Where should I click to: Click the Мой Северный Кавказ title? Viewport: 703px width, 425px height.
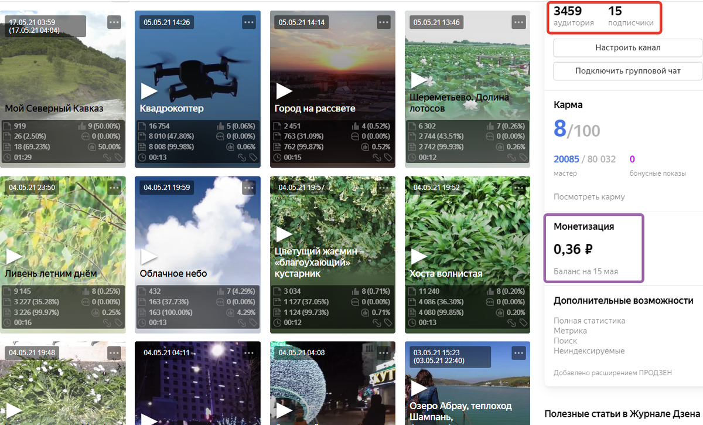point(54,108)
